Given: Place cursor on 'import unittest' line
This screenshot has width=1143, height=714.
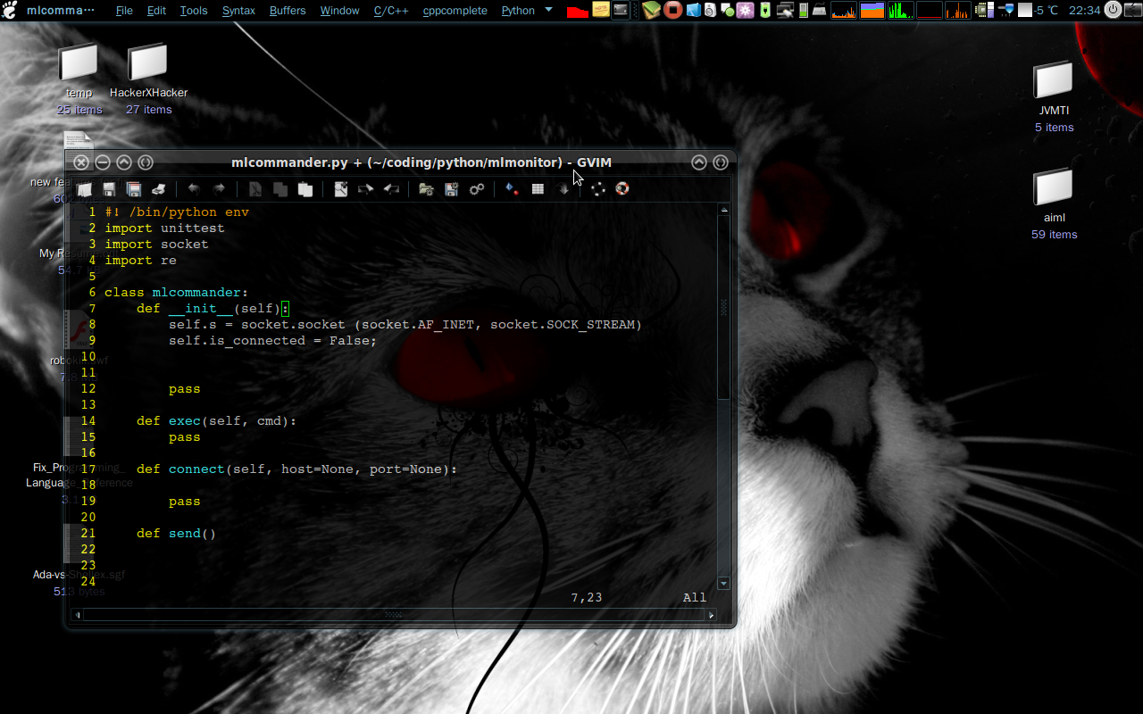Looking at the screenshot, I should (x=164, y=228).
